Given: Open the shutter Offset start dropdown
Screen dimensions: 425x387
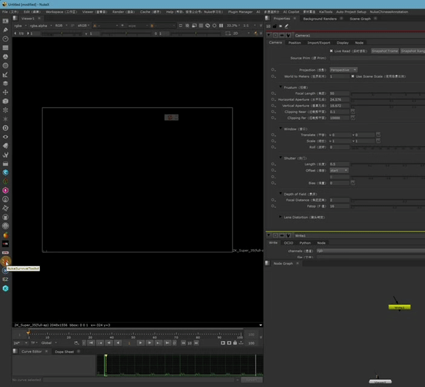Looking at the screenshot, I should (x=339, y=171).
